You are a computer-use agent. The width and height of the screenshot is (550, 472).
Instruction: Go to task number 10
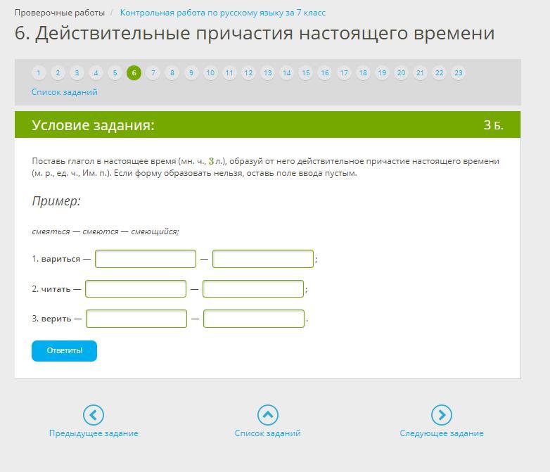click(x=210, y=73)
